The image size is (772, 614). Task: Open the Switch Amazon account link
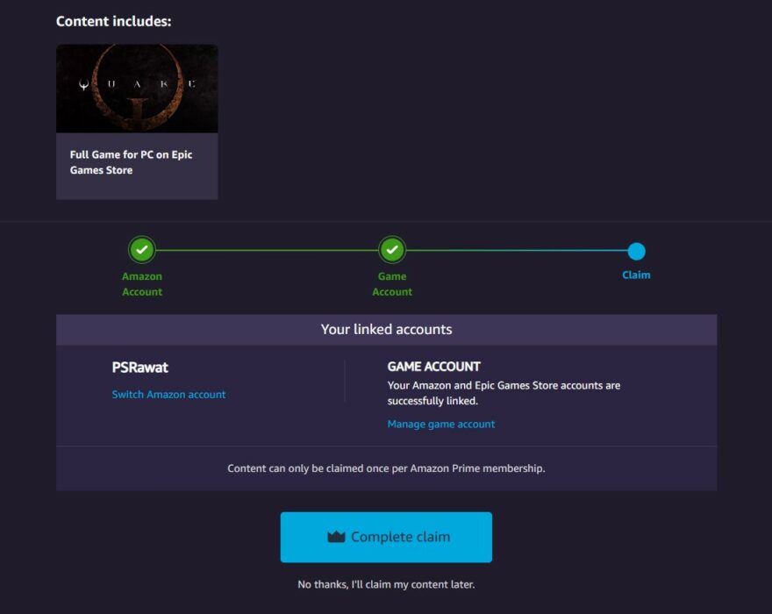coord(168,395)
